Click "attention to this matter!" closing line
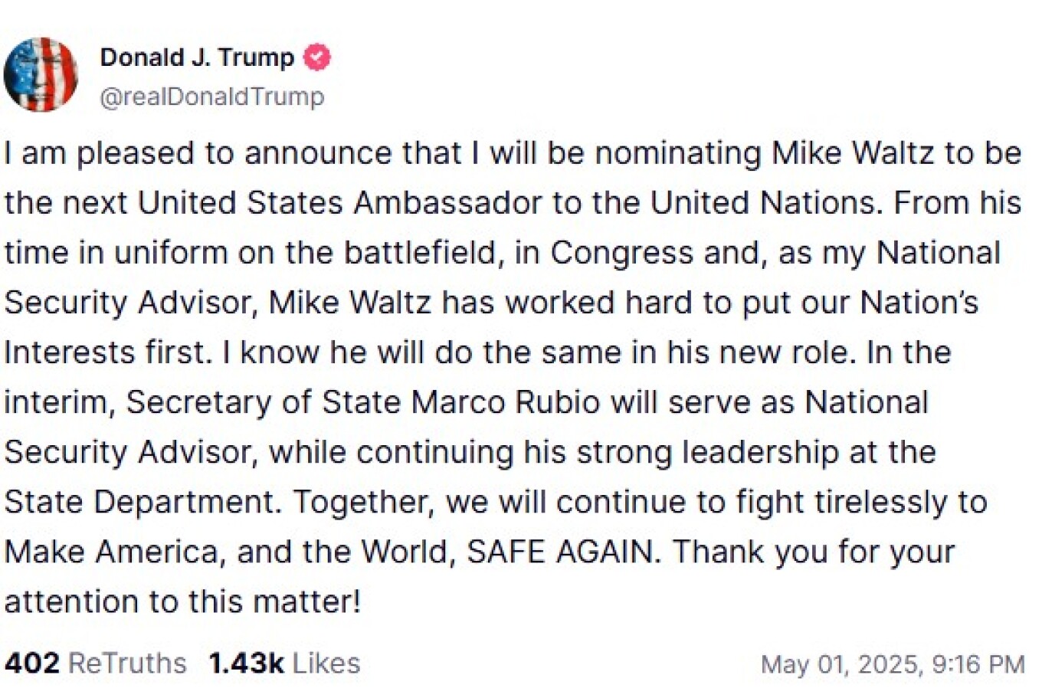The width and height of the screenshot is (1042, 698). point(182,601)
